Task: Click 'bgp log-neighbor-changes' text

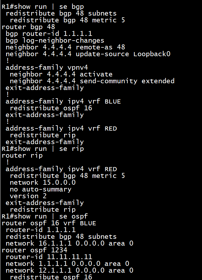Action: (x=55, y=41)
